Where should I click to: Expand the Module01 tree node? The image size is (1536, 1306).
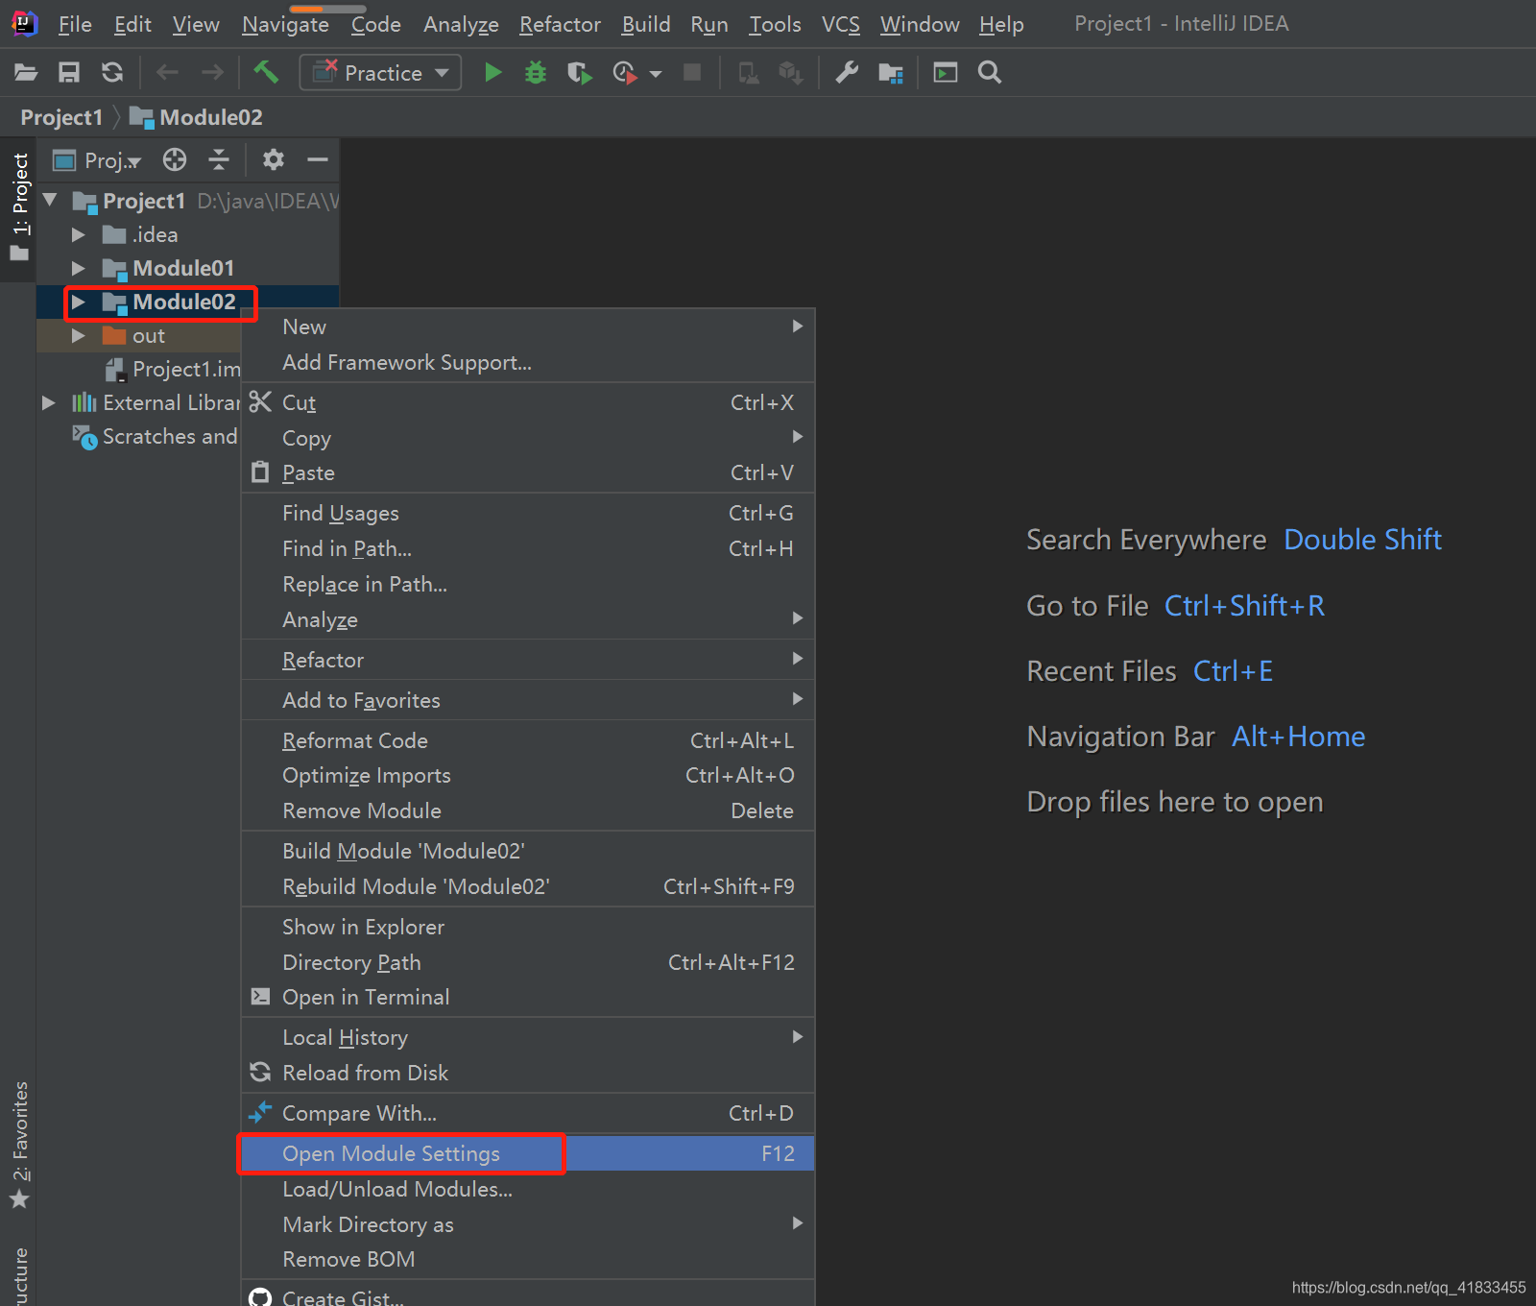click(79, 268)
